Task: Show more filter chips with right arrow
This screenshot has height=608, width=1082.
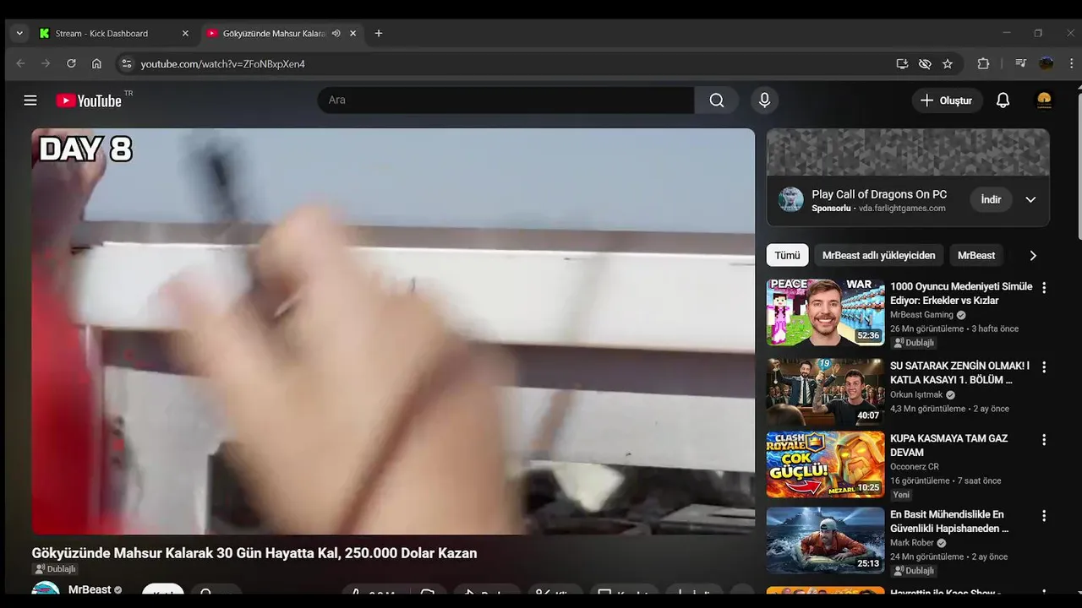Action: click(1032, 256)
